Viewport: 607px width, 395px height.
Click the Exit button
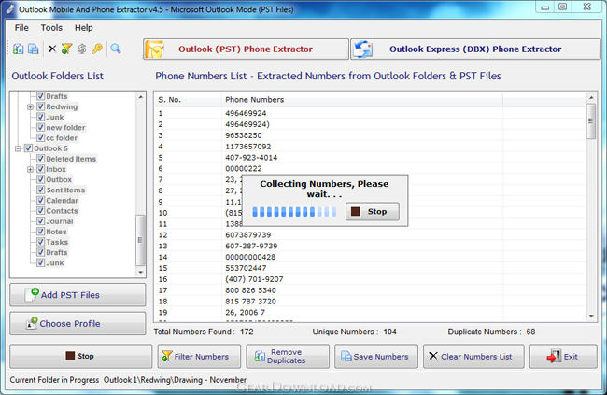(x=563, y=357)
